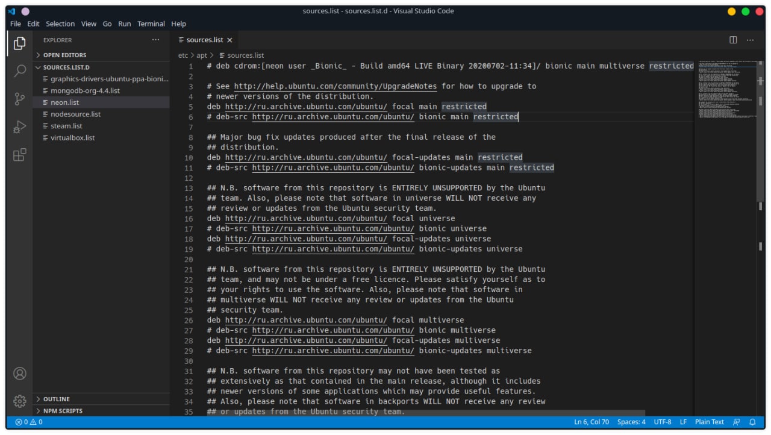Click Ln 6, Col 70 status entry
771x435 pixels.
(592, 422)
